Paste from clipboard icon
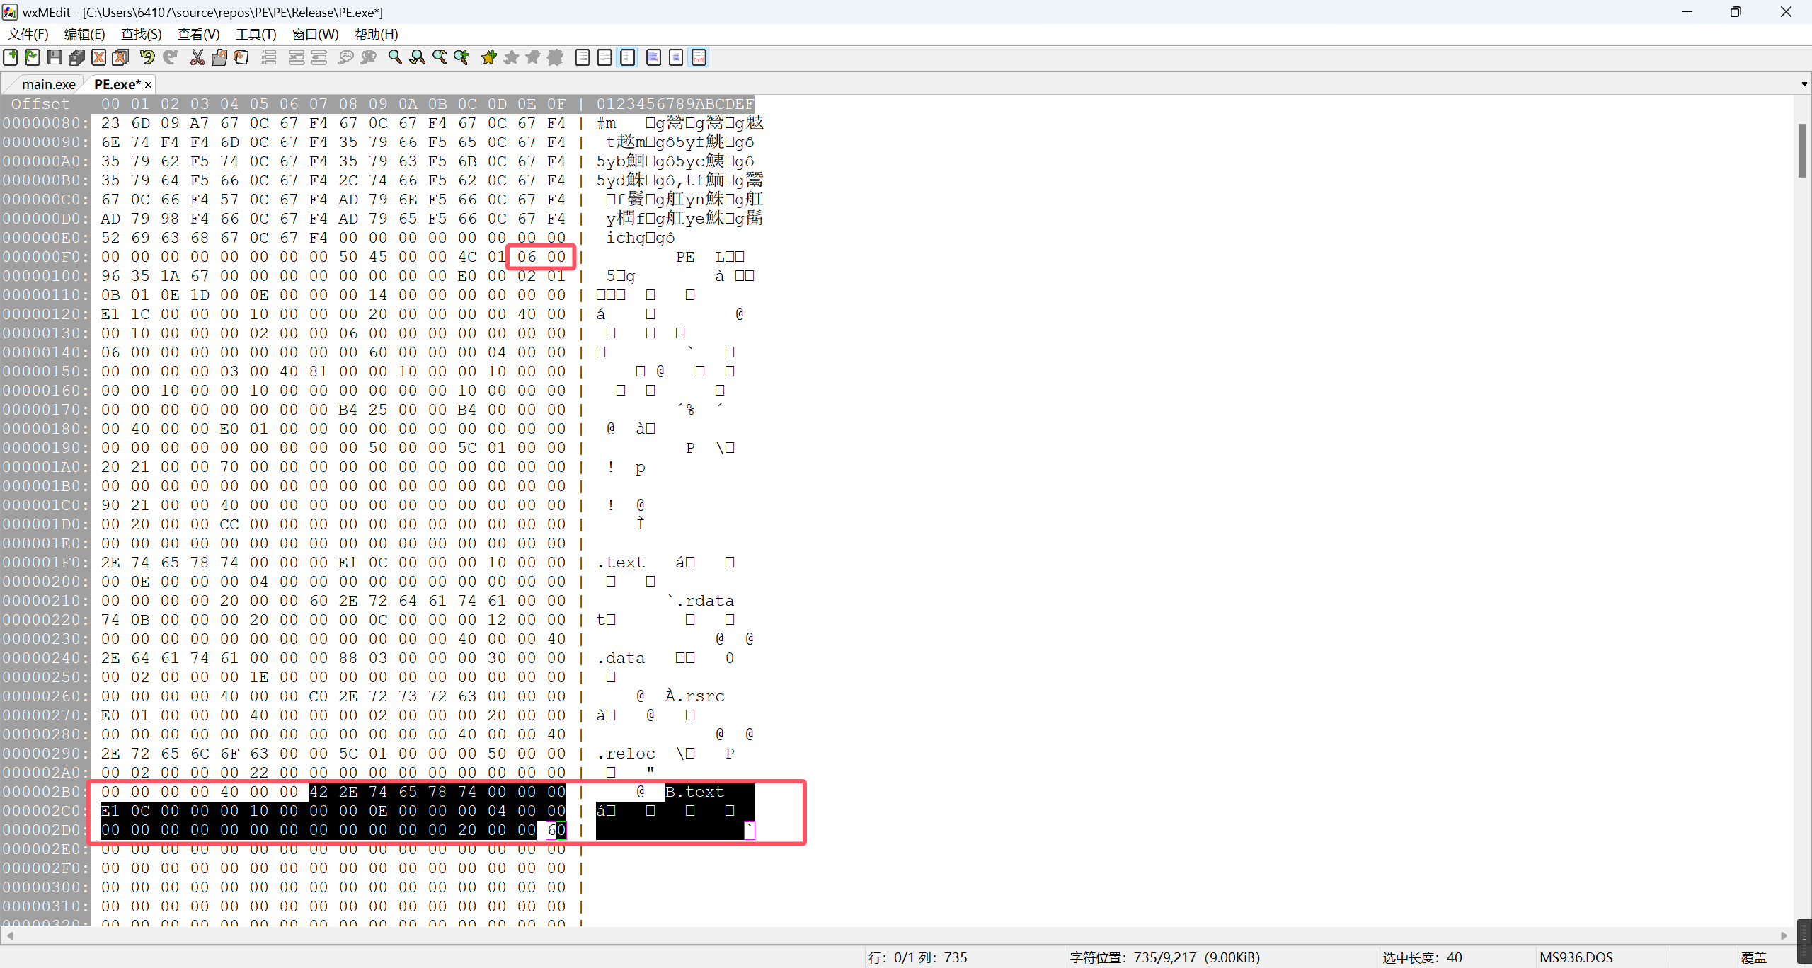The width and height of the screenshot is (1812, 968). pos(241,57)
